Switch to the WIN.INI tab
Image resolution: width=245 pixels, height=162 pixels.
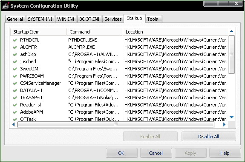coord(66,19)
